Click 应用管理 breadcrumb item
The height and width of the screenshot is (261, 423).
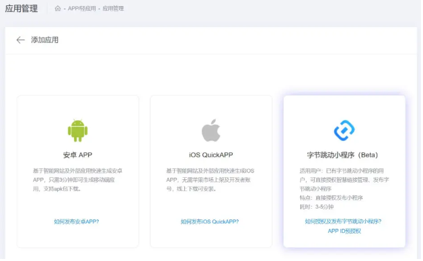tap(113, 8)
